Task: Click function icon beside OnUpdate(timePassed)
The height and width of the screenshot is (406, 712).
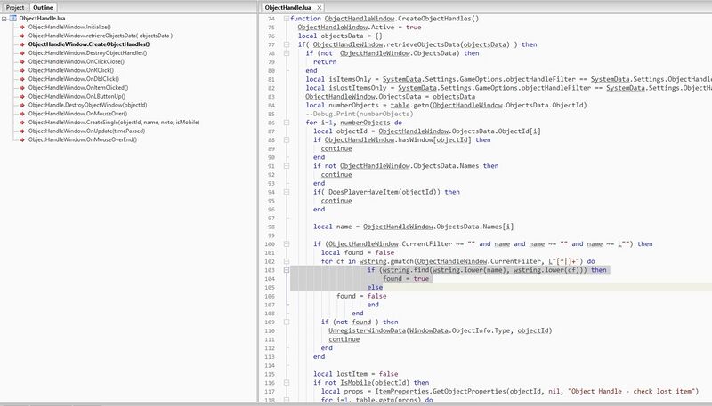Action: (21, 131)
